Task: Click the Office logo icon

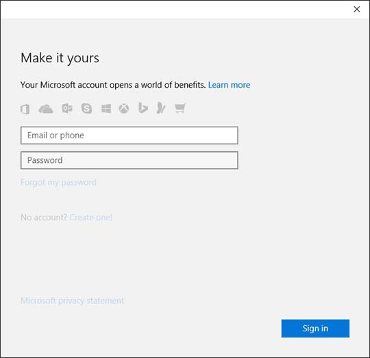Action: point(25,109)
